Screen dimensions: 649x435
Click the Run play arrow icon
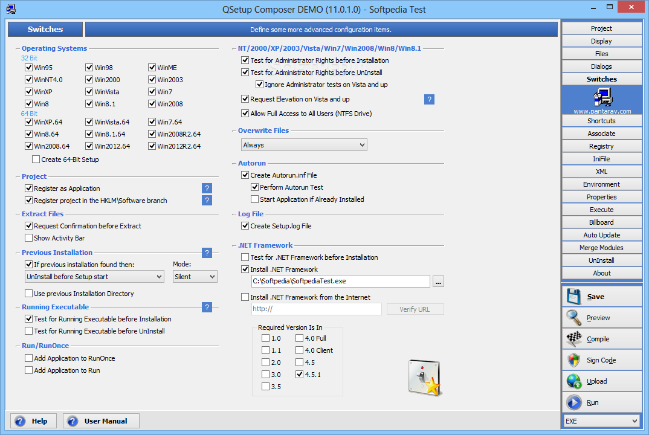(x=573, y=402)
